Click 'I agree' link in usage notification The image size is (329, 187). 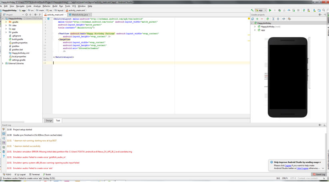[x=288, y=165]
